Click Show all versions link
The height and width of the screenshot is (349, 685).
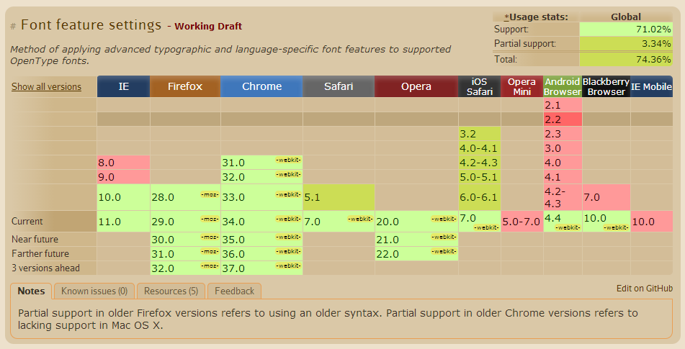coord(46,87)
